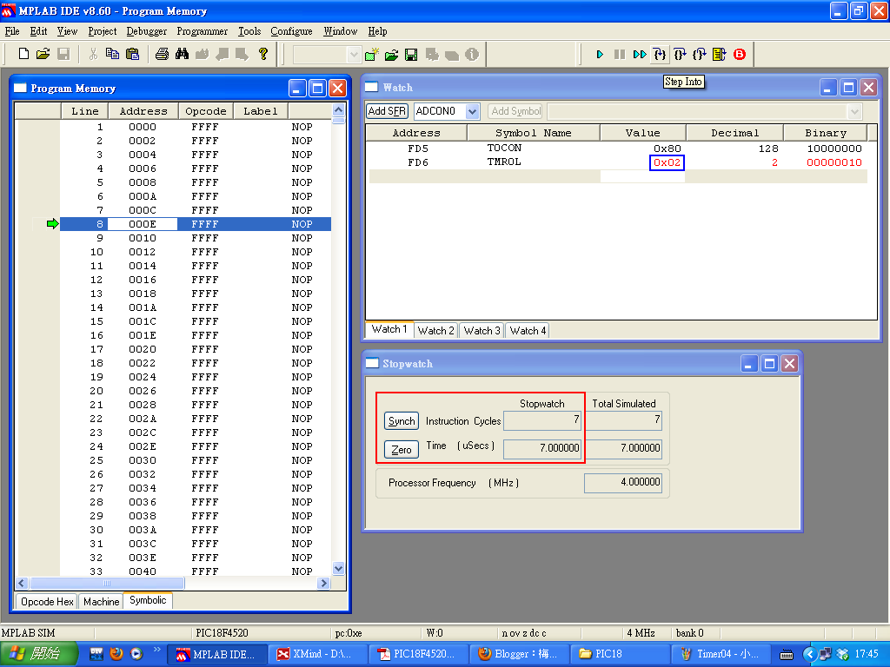
Task: Click the Processor Frequency value field
Action: click(x=622, y=483)
